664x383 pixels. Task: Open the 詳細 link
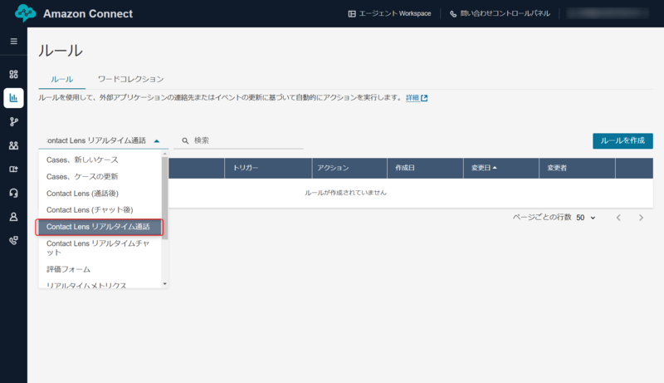coord(412,98)
